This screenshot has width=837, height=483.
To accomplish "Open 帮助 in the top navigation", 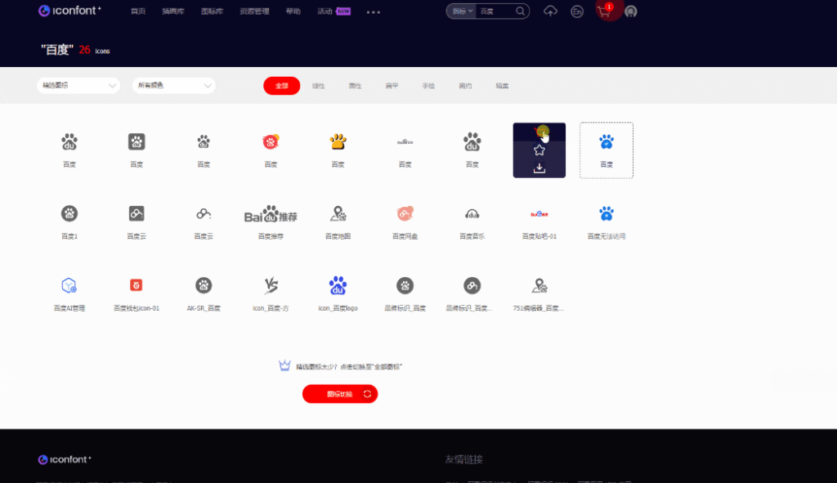I will pyautogui.click(x=293, y=11).
